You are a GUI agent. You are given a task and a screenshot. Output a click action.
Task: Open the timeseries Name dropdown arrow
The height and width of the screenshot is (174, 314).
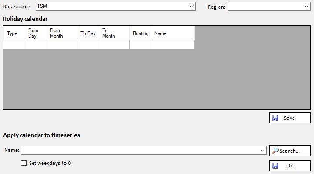tap(263, 151)
